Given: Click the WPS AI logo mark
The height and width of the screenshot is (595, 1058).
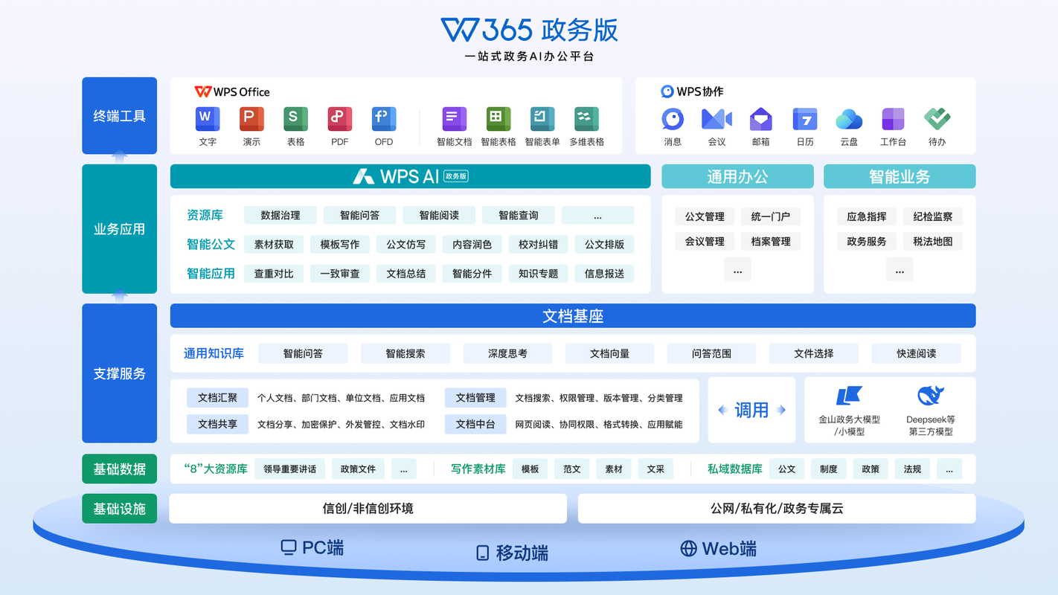Looking at the screenshot, I should coord(364,176).
